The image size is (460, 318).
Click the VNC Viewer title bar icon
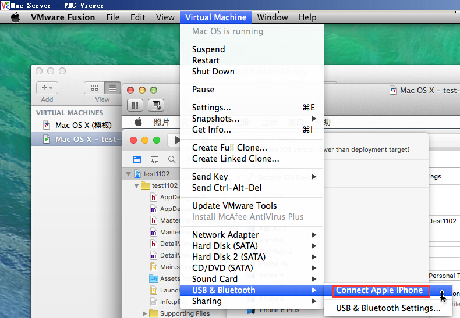pos(5,5)
